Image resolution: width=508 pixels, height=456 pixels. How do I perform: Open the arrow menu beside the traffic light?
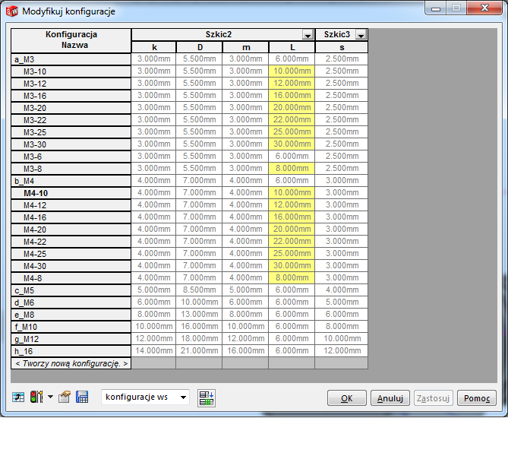[51, 397]
